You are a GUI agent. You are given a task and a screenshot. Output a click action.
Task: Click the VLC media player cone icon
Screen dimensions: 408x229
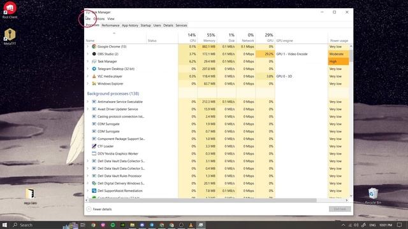pos(94,76)
